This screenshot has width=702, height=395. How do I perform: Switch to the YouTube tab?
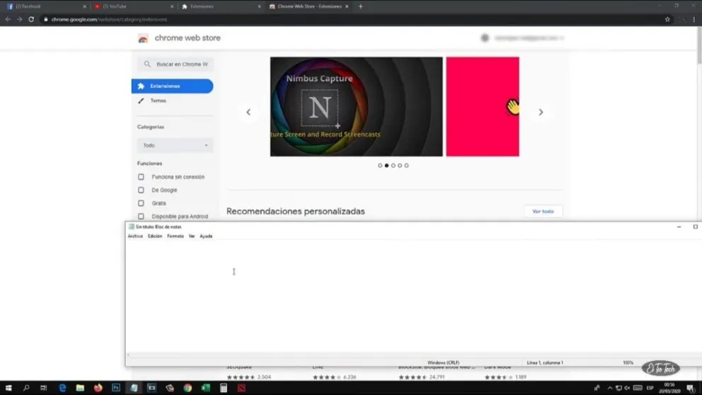(134, 6)
